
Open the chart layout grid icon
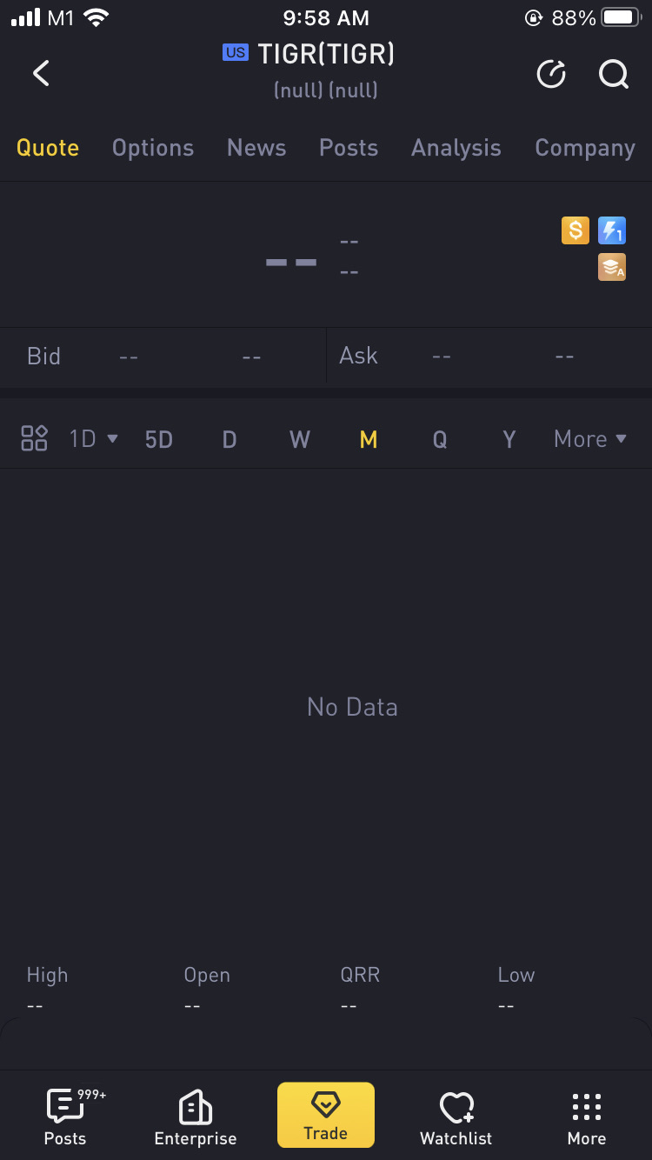(x=34, y=438)
